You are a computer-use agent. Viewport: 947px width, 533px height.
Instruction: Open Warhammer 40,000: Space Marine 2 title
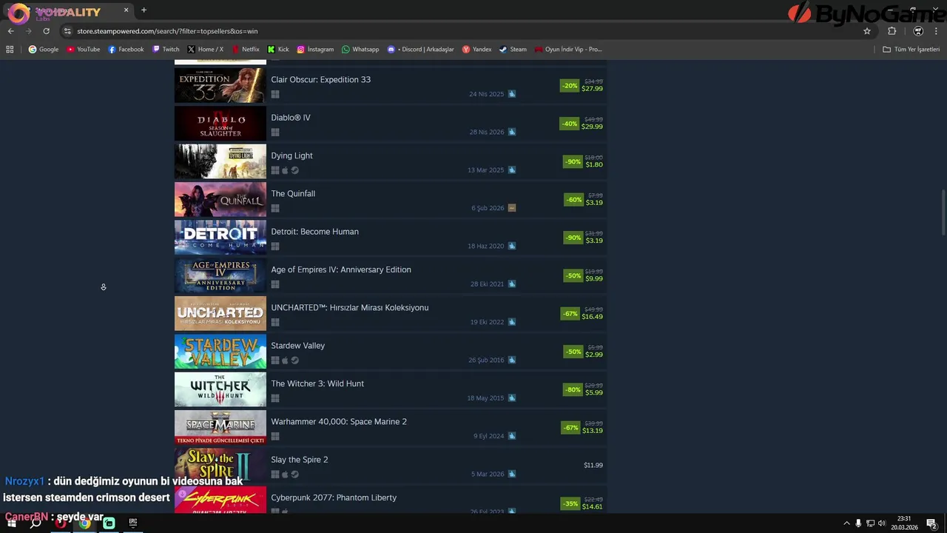click(x=339, y=421)
